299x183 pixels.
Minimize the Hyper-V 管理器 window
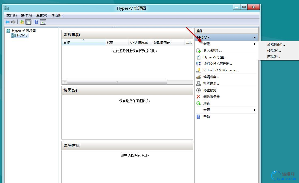(237, 7)
